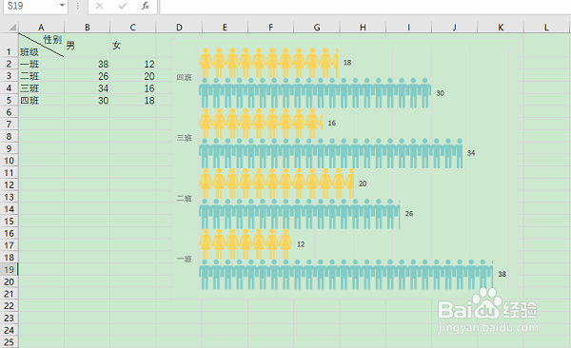This screenshot has height=348, width=571.
Task: Click cell A3 labeled 二班
Action: [x=41, y=76]
